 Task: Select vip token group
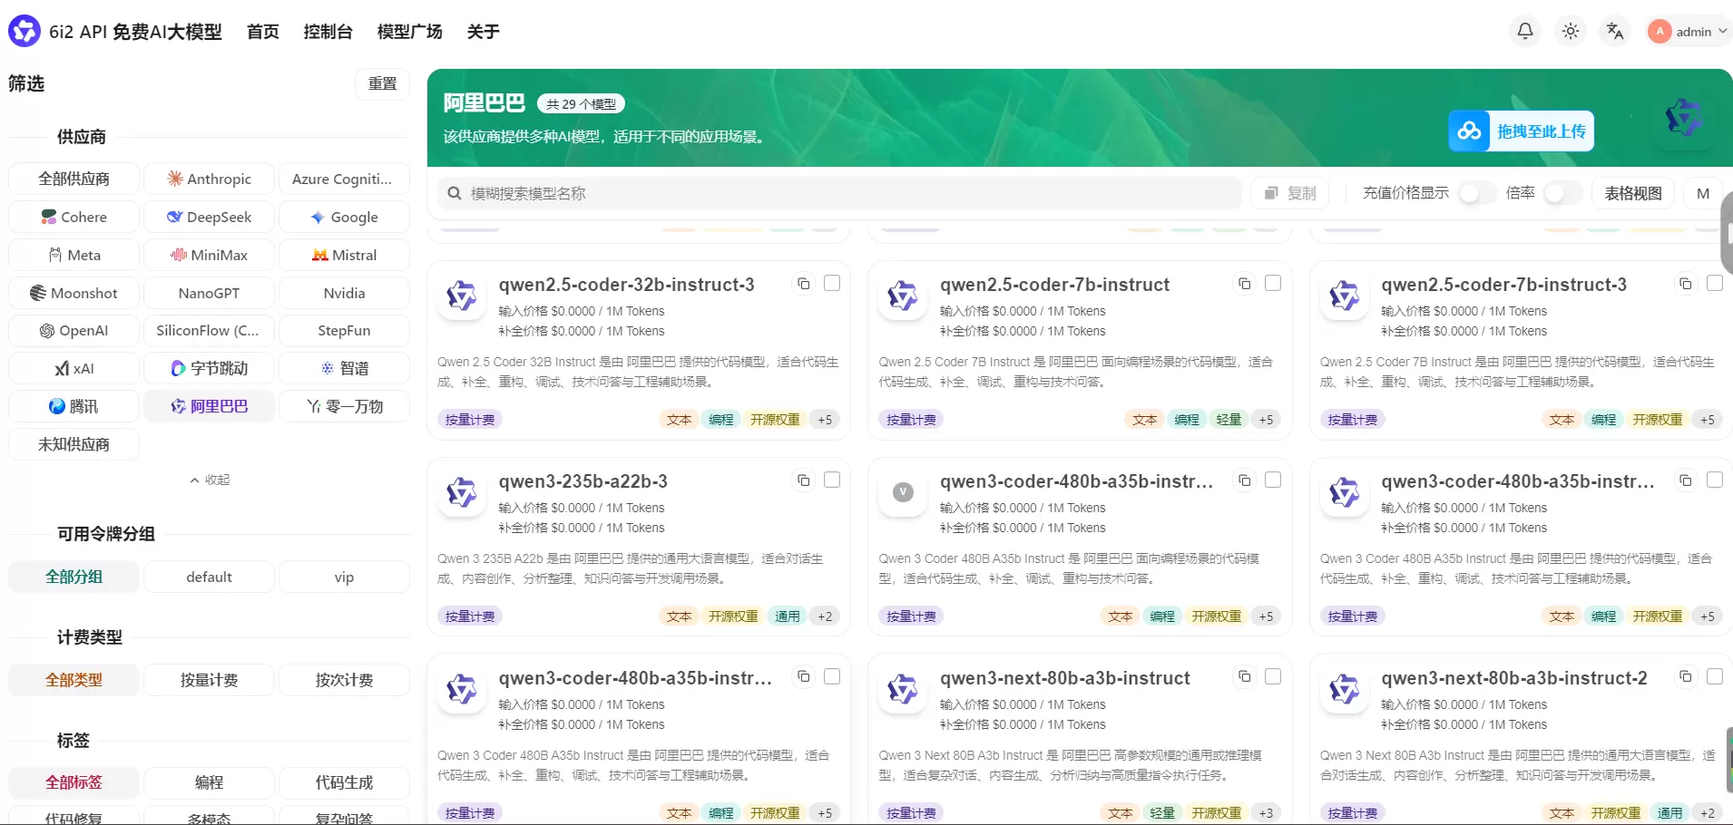(344, 577)
